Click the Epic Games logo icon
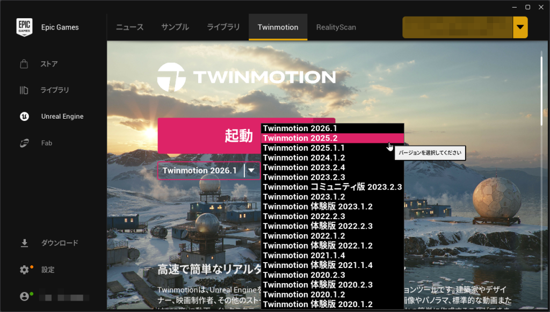This screenshot has width=550, height=312. coord(24,27)
